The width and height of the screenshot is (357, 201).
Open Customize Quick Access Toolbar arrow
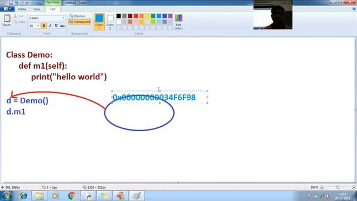[27, 3]
